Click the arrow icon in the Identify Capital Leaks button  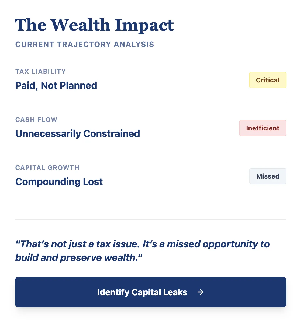point(200,292)
